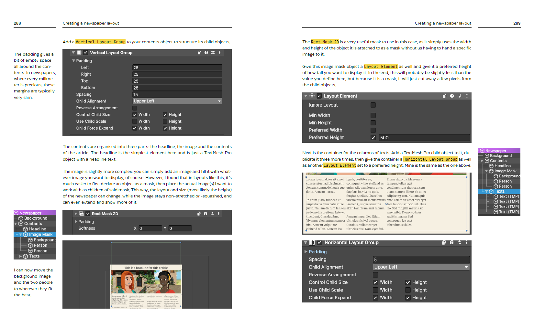Viewport: 534px width, 328px height.
Task: Click Vertical Layout Group preset sliders icon
Action: [x=213, y=53]
